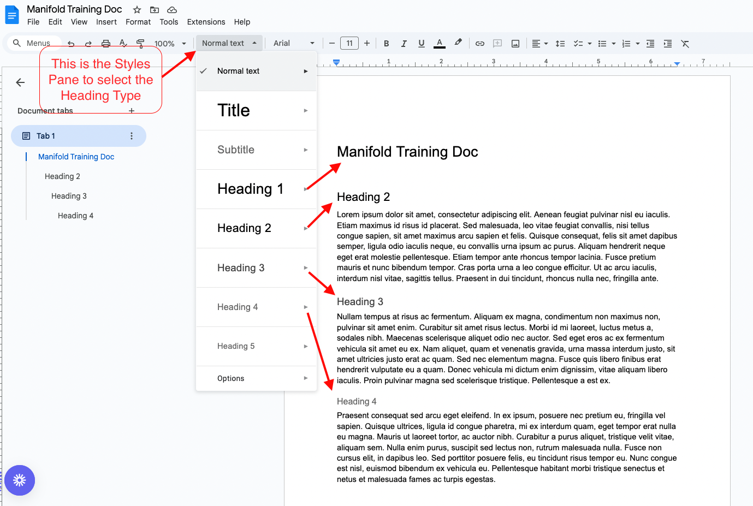Insert an image from the toolbar
This screenshot has height=506, width=753.
coord(515,43)
